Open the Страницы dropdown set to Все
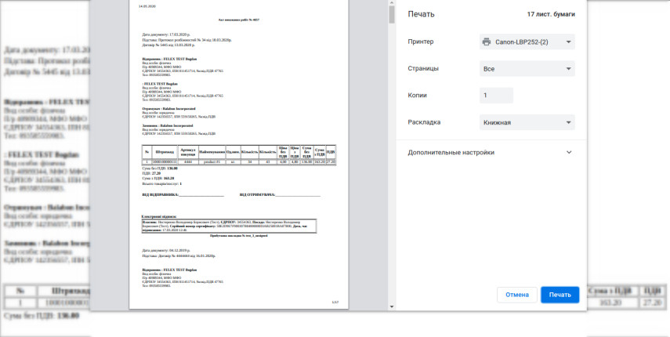 [527, 69]
